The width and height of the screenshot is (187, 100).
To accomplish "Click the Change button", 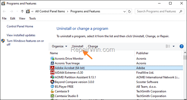I will tap(93, 46).
